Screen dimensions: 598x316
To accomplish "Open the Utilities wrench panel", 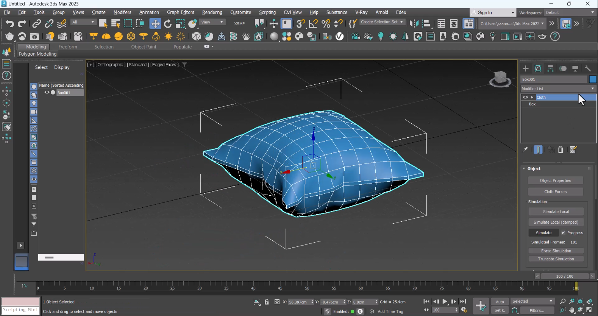I will click(x=587, y=68).
